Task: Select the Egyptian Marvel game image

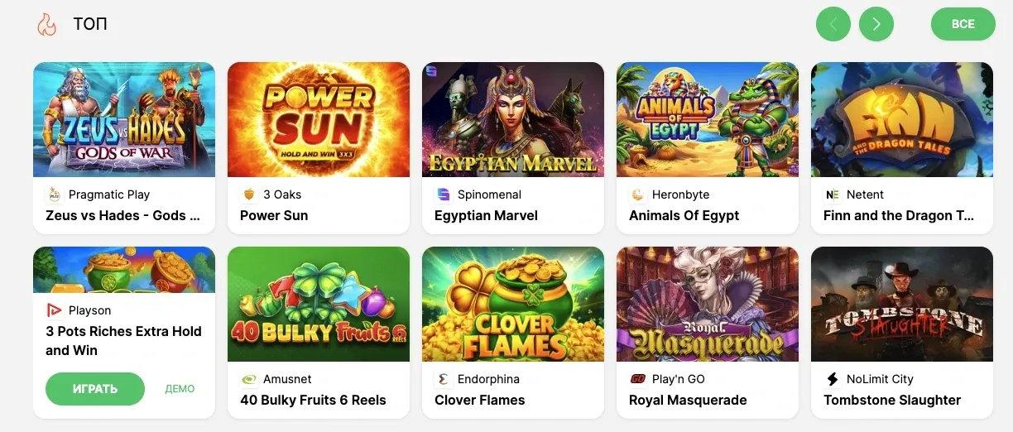Action: (513, 119)
